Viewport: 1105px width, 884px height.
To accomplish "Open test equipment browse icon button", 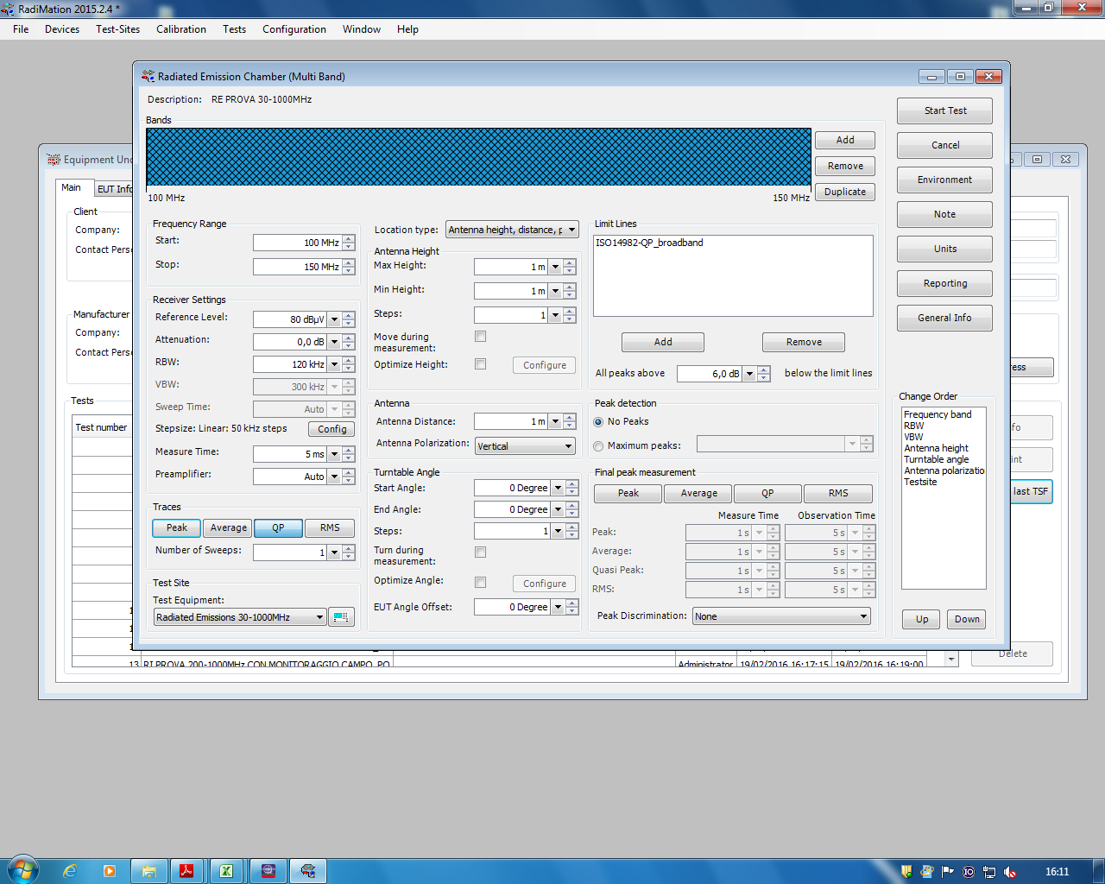I will pos(342,617).
